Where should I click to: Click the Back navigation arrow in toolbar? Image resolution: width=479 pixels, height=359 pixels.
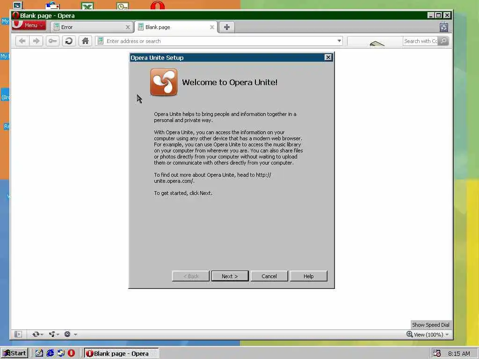[x=22, y=41]
